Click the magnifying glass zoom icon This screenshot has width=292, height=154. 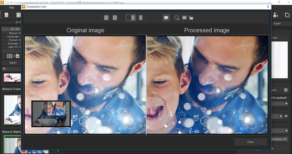[177, 18]
